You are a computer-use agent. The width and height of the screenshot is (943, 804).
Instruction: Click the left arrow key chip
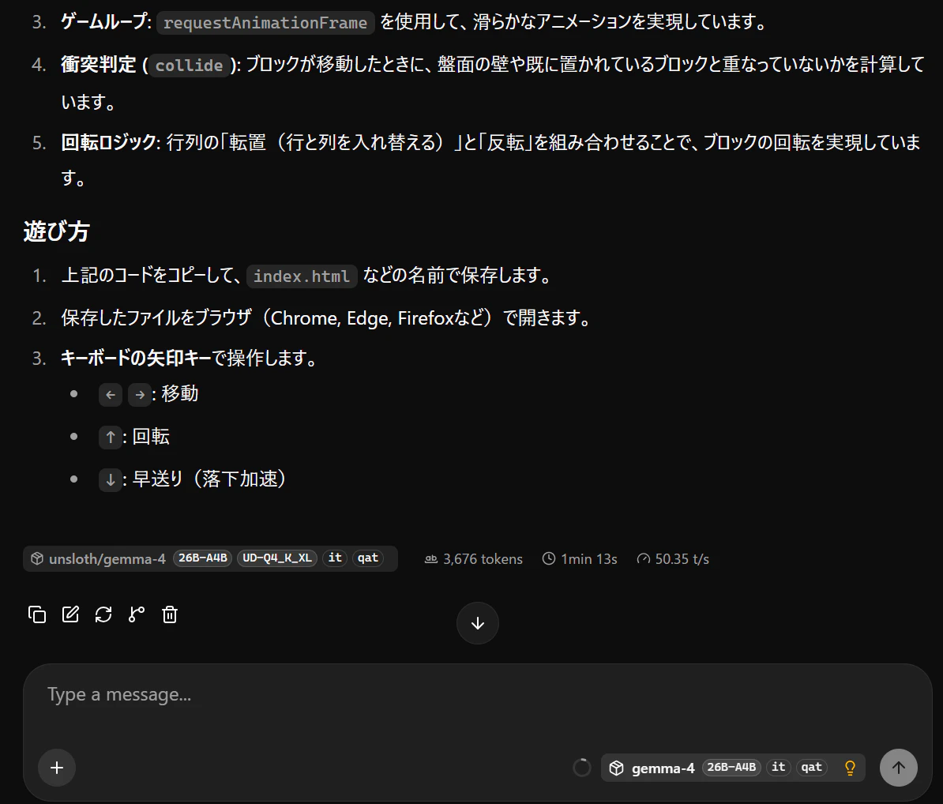(x=111, y=395)
